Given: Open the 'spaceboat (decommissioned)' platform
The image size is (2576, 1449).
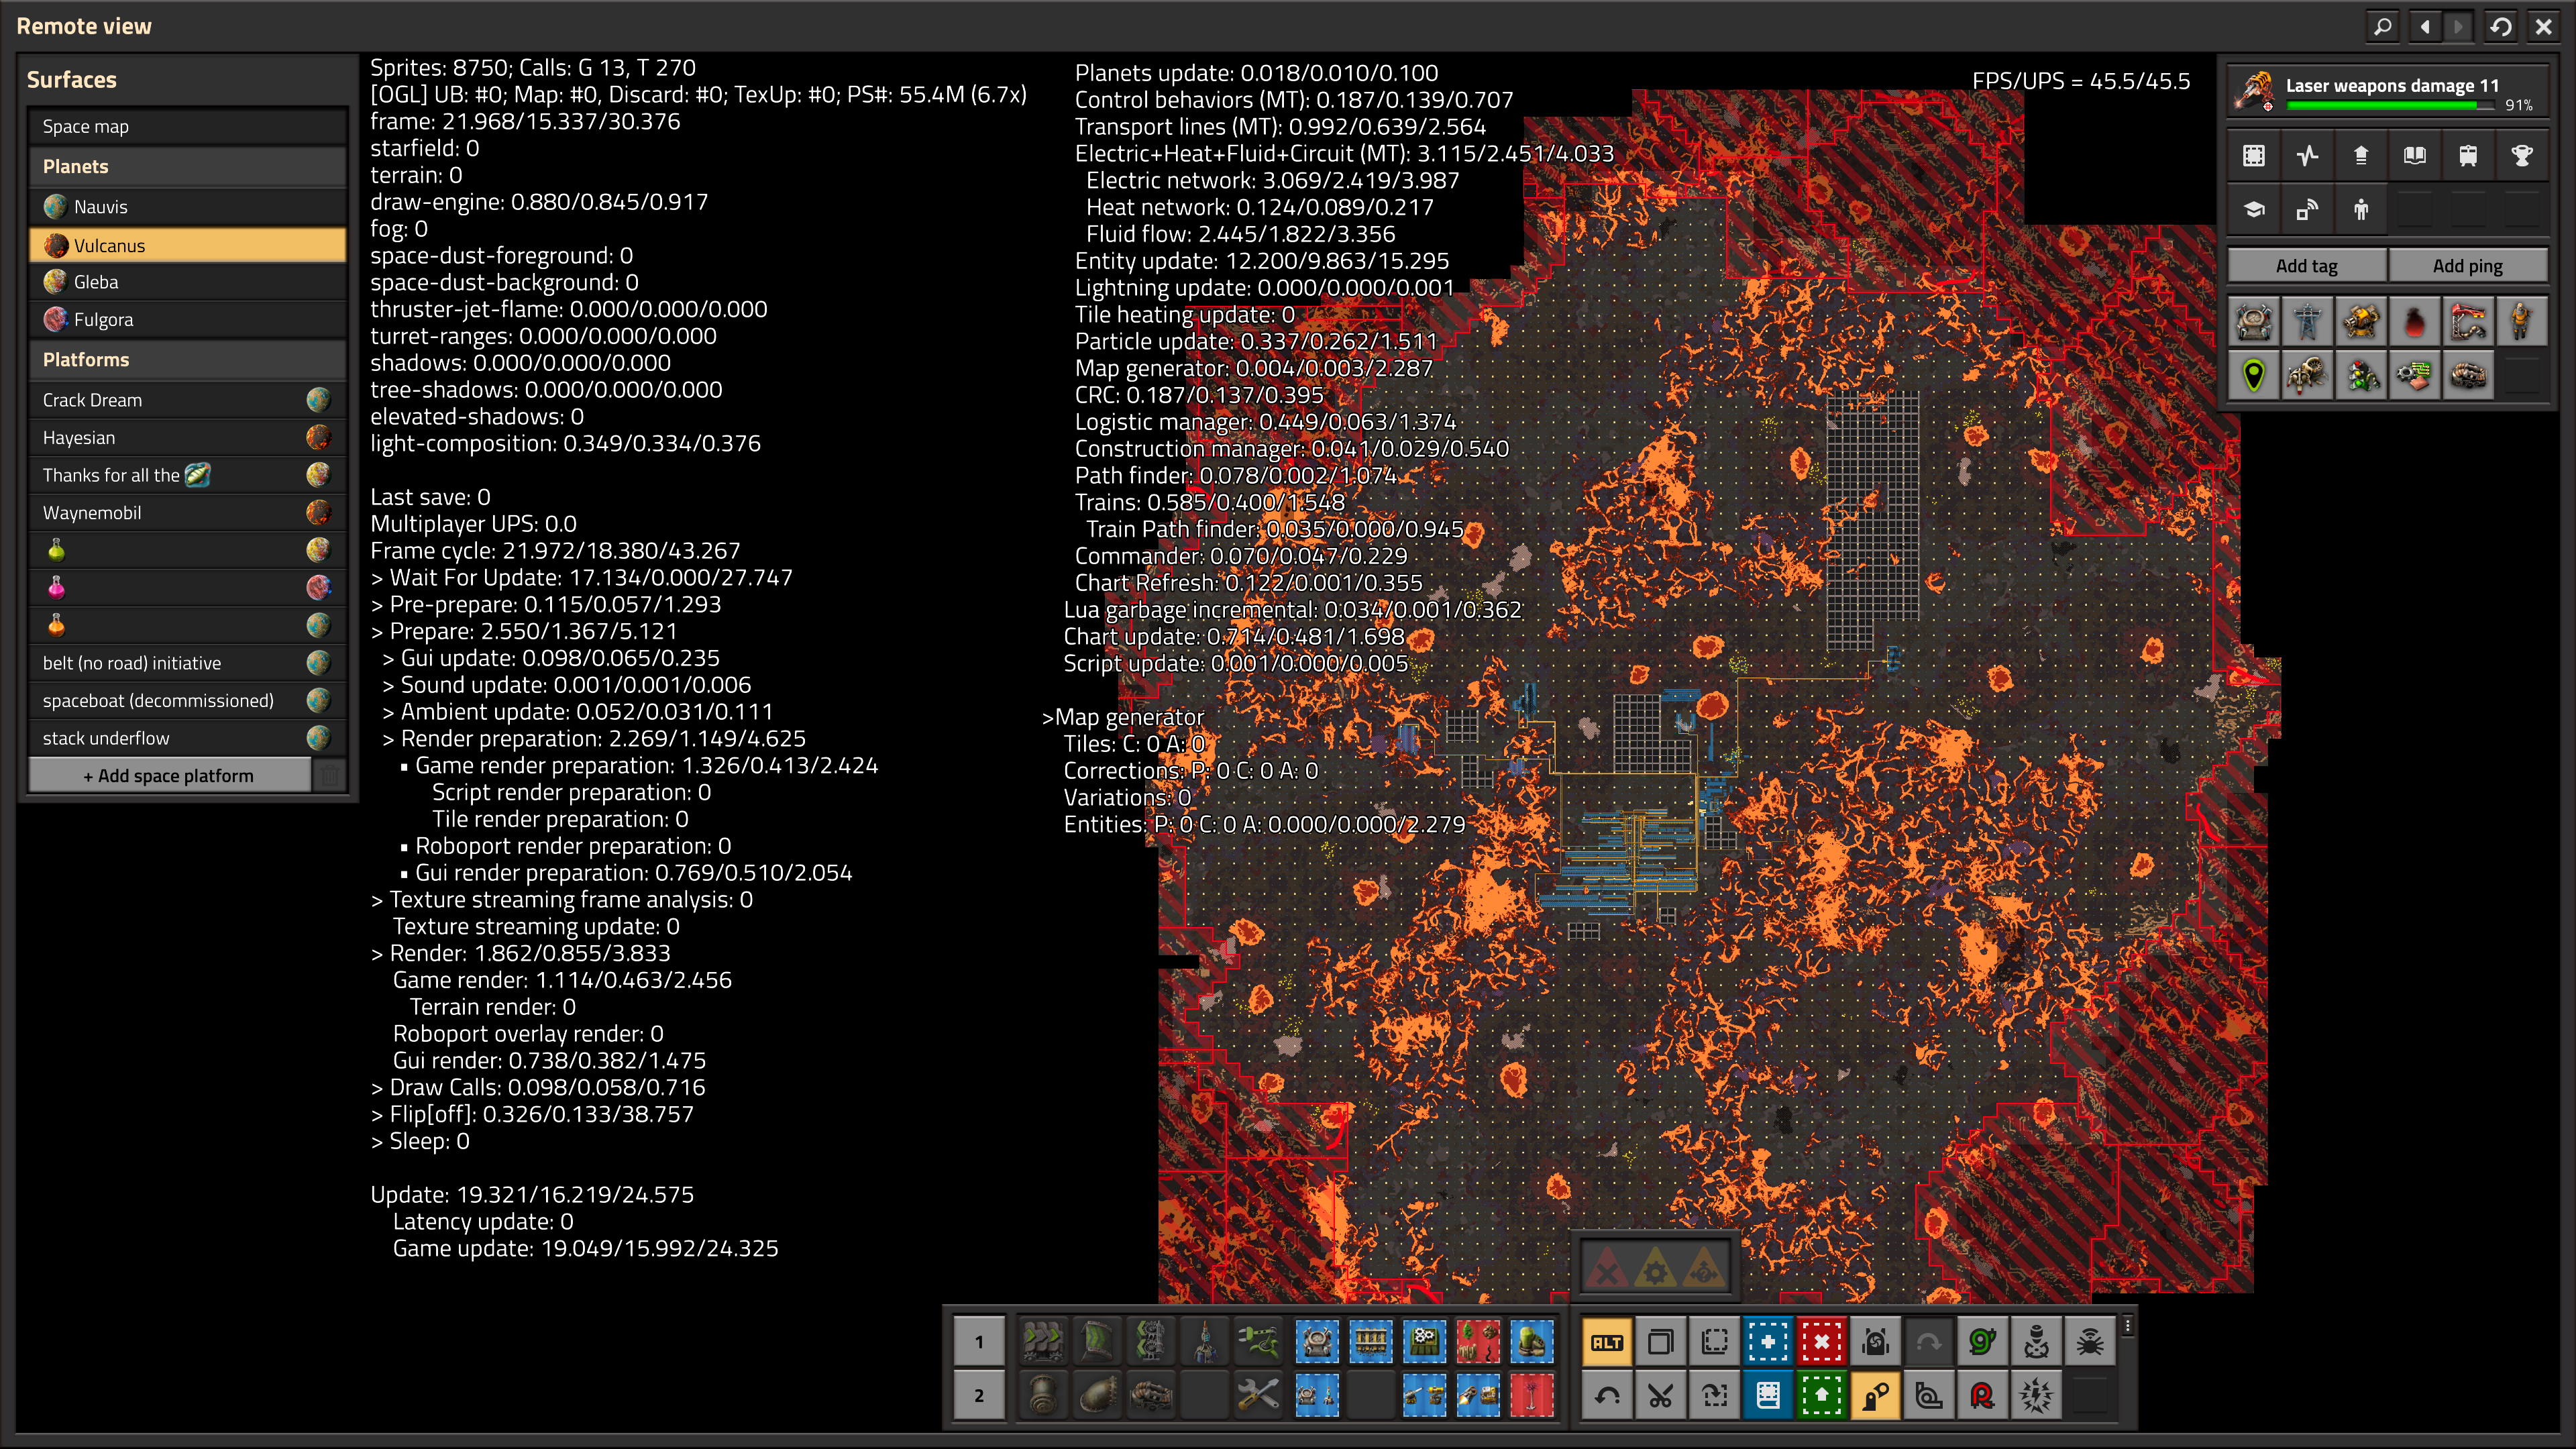Looking at the screenshot, I should coord(188,700).
